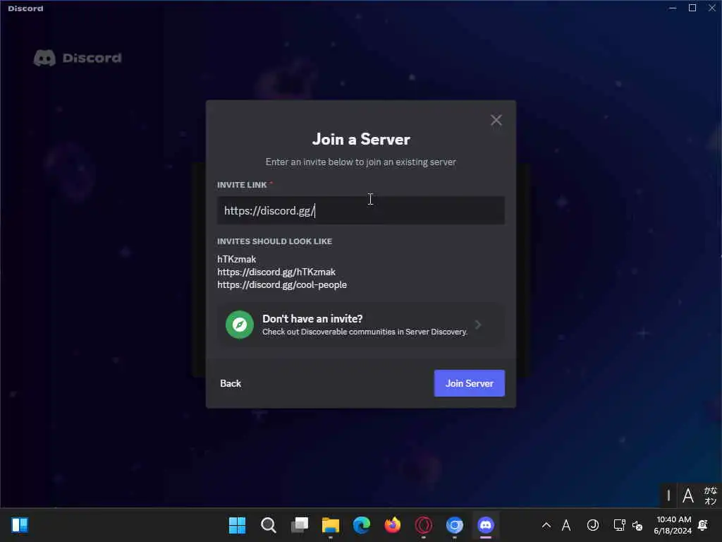
Task: Launch Opera browser from taskbar
Action: tap(423, 525)
